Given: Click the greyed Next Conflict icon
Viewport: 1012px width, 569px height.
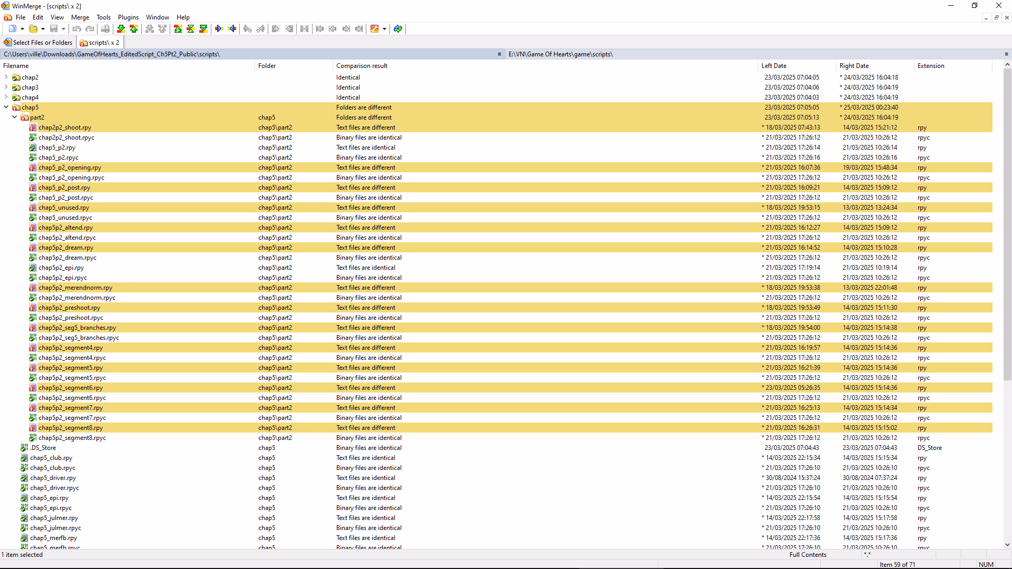Looking at the screenshot, I should pyautogui.click(x=150, y=29).
